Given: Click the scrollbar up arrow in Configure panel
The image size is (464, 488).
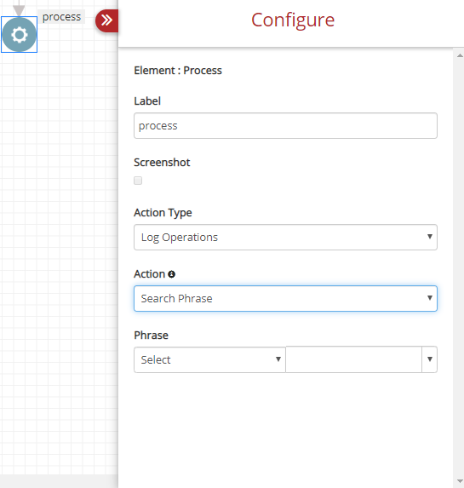Looking at the screenshot, I should tap(460, 55).
